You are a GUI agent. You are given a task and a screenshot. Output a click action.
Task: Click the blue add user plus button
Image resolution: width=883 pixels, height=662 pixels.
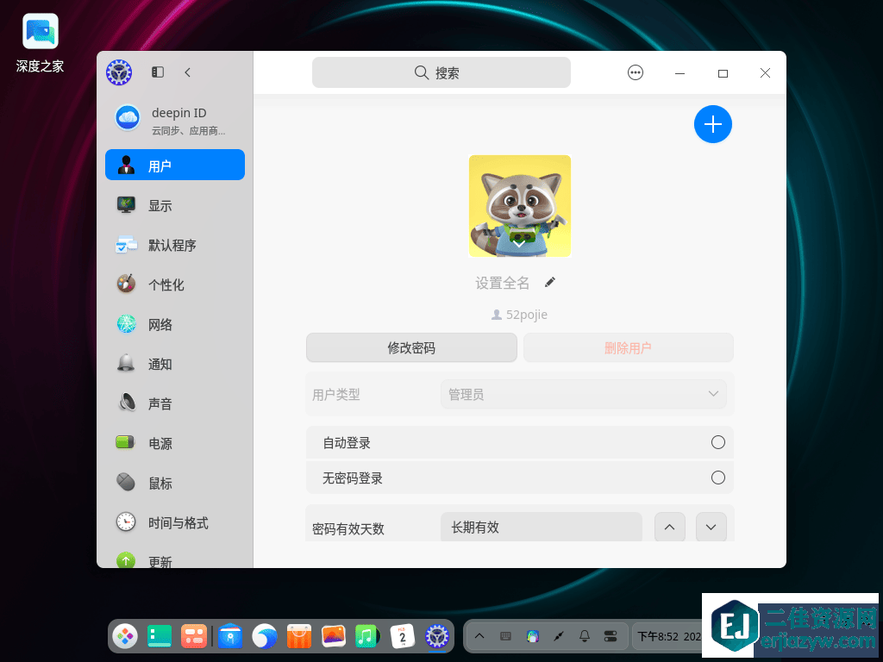(x=712, y=125)
